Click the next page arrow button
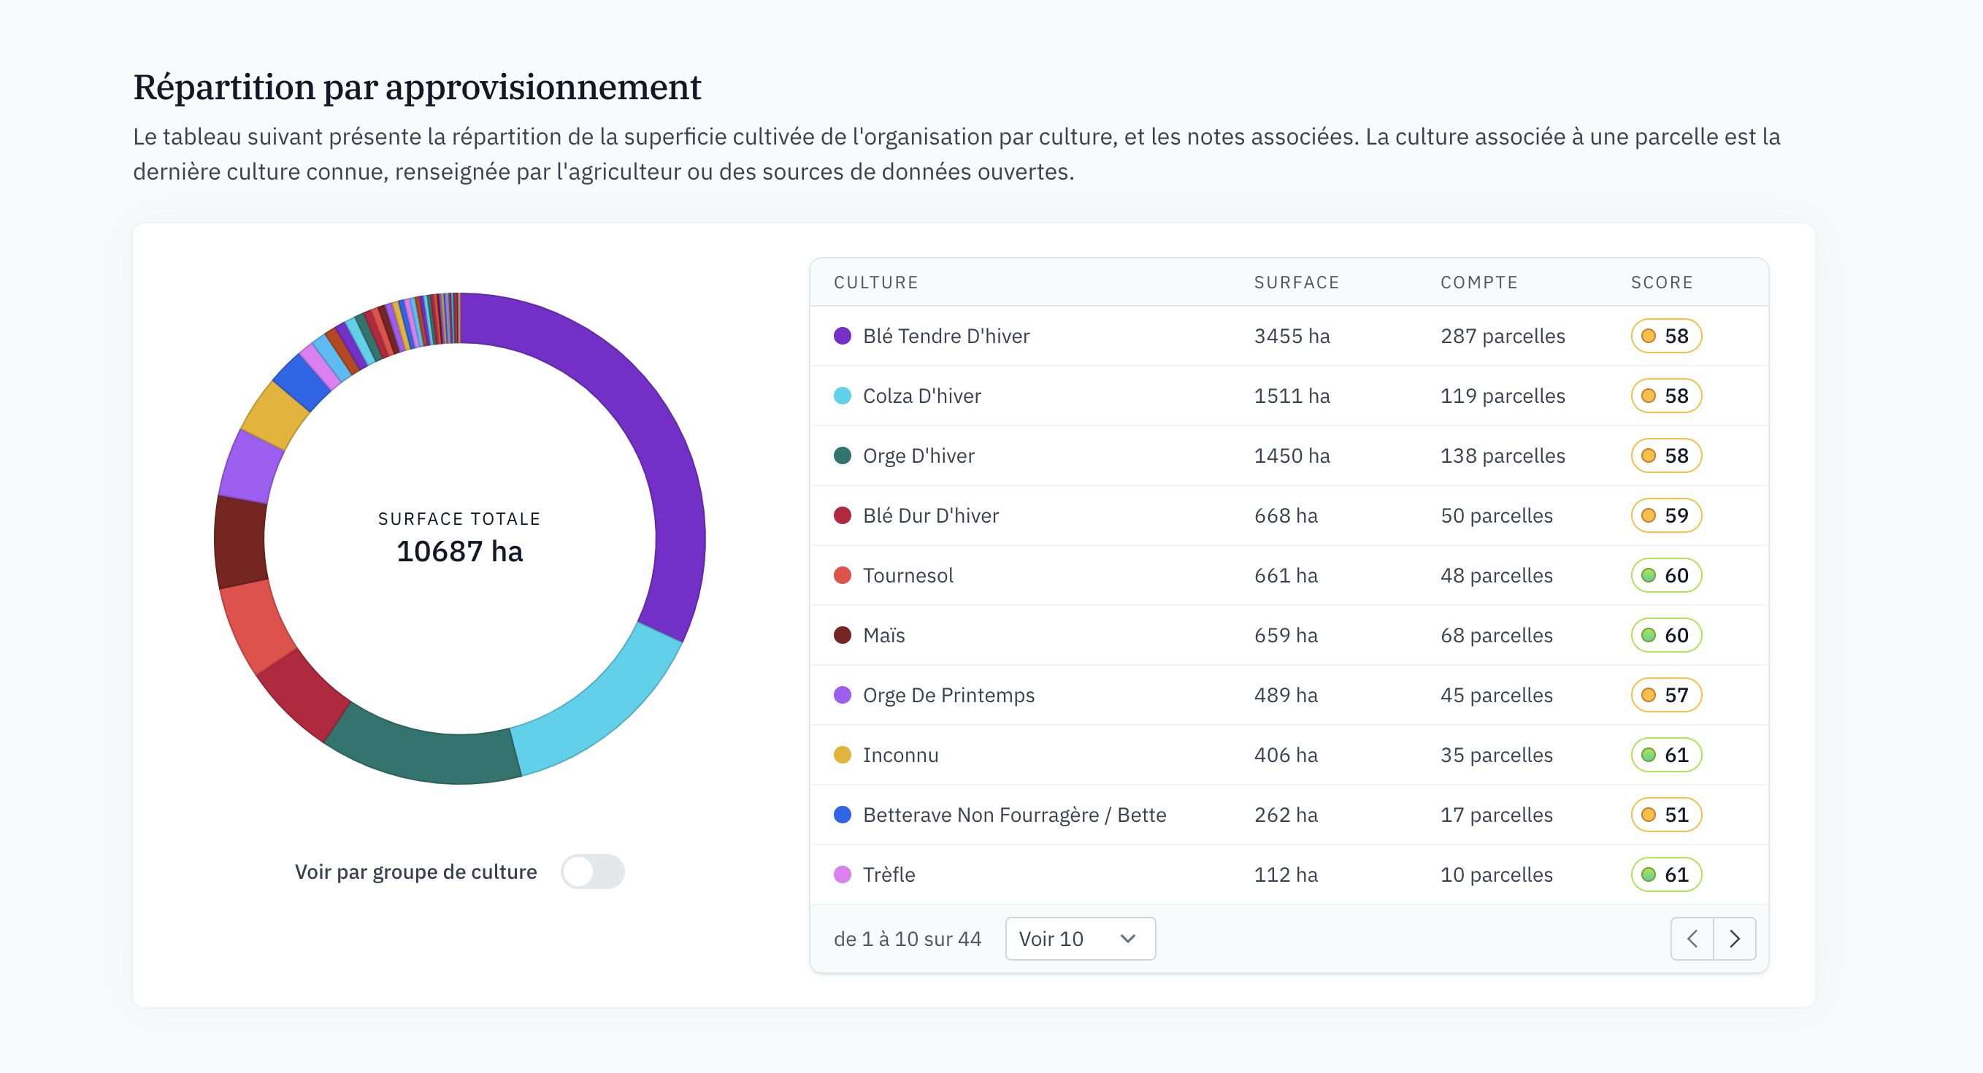 [1733, 938]
